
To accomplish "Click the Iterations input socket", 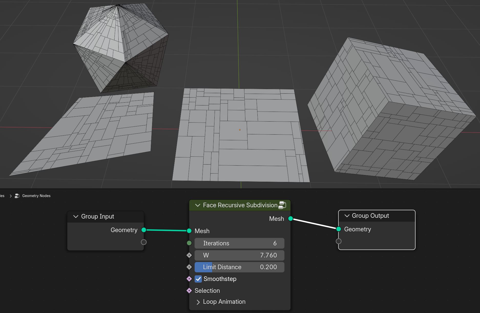I will click(x=189, y=243).
